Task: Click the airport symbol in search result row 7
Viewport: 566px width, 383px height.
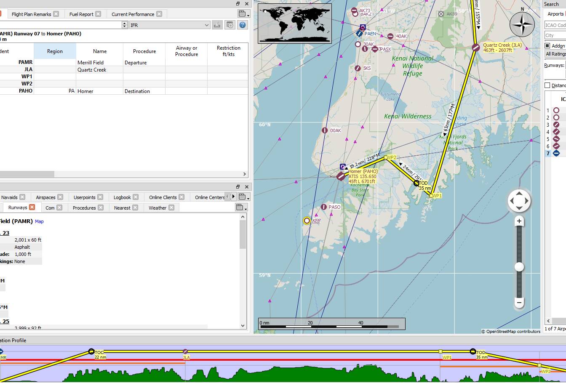Action: click(x=555, y=153)
